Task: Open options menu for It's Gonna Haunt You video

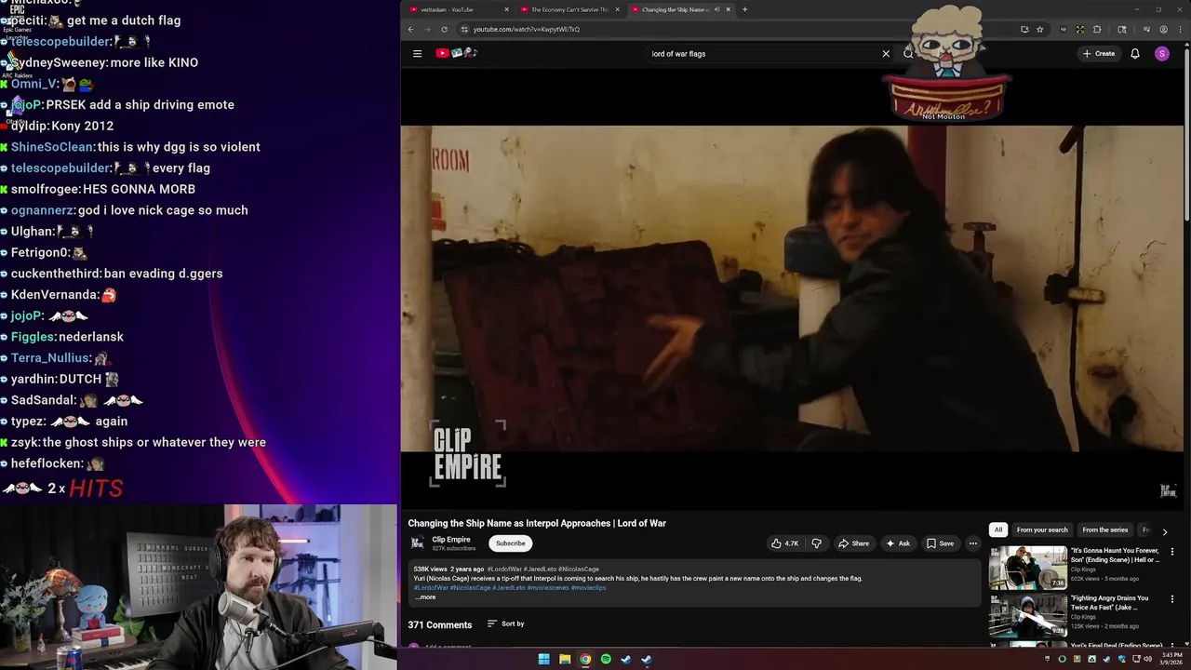Action: (1172, 552)
